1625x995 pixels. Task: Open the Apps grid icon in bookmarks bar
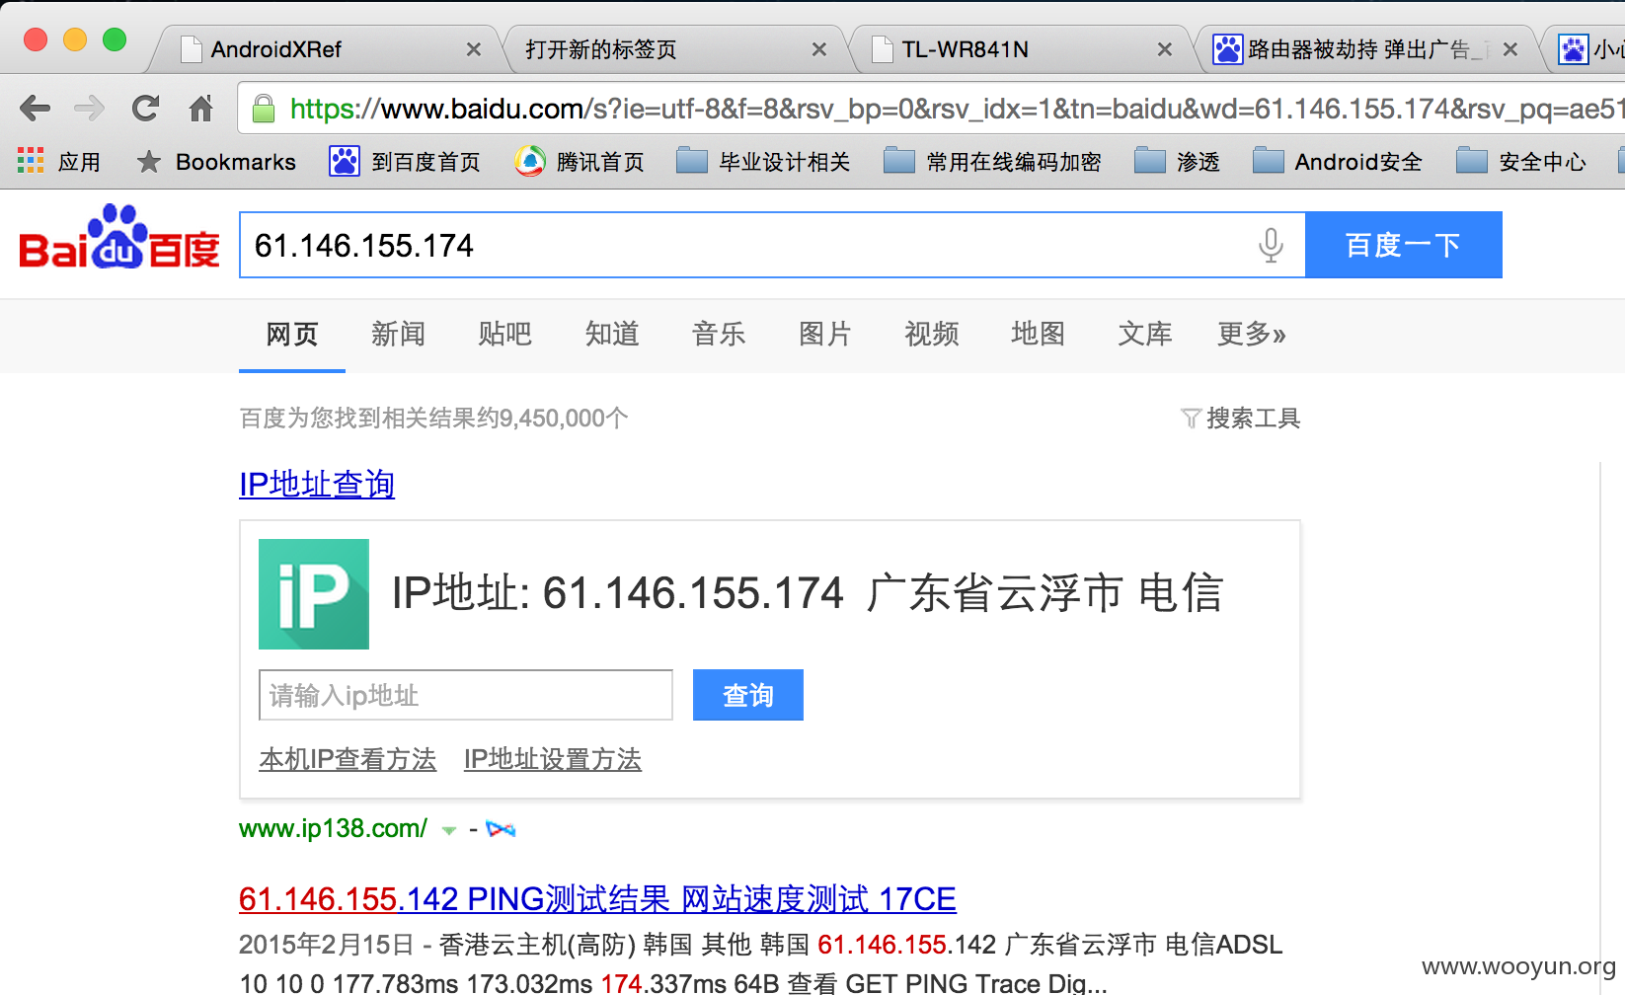(31, 161)
